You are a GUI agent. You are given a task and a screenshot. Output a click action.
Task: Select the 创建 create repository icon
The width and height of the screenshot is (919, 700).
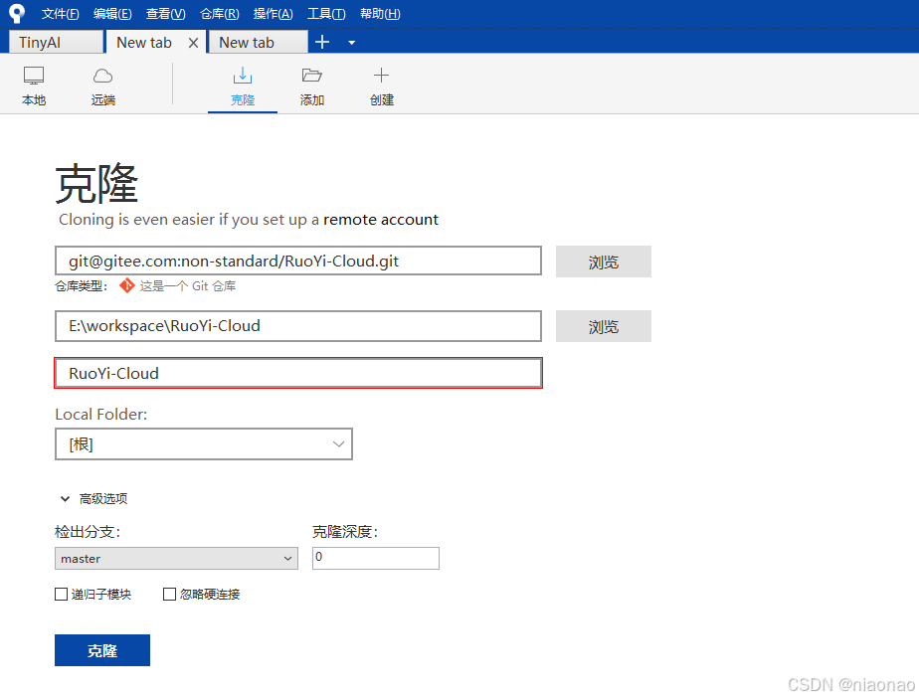(382, 86)
